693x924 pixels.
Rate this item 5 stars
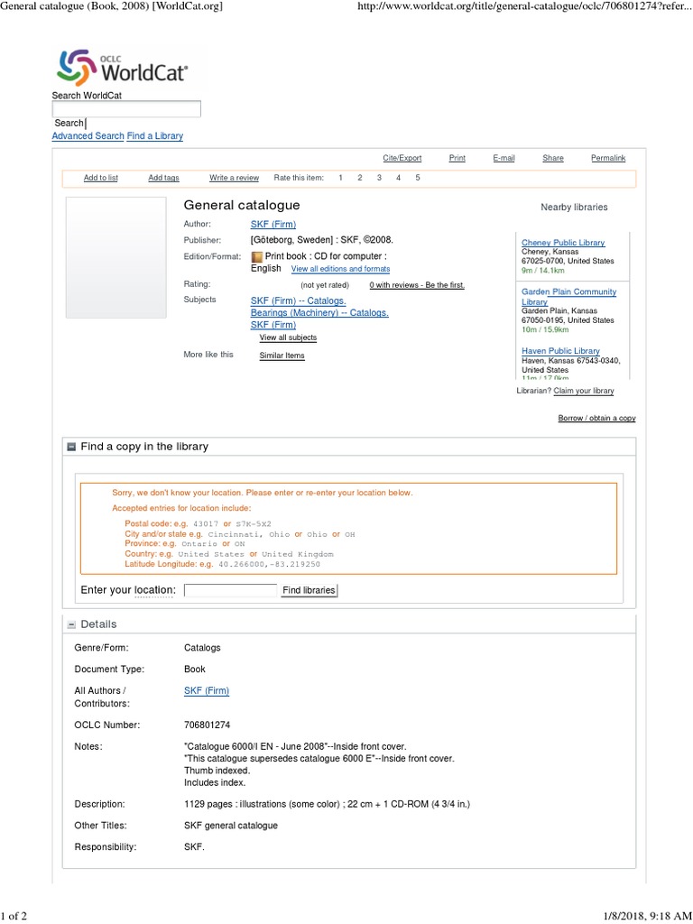(x=418, y=178)
